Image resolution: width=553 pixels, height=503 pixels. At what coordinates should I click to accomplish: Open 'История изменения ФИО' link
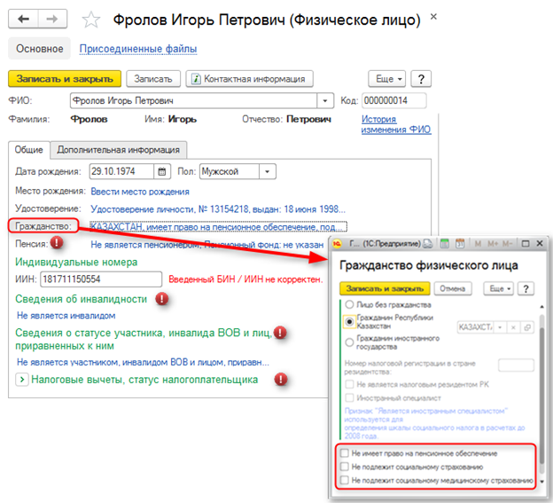[396, 123]
